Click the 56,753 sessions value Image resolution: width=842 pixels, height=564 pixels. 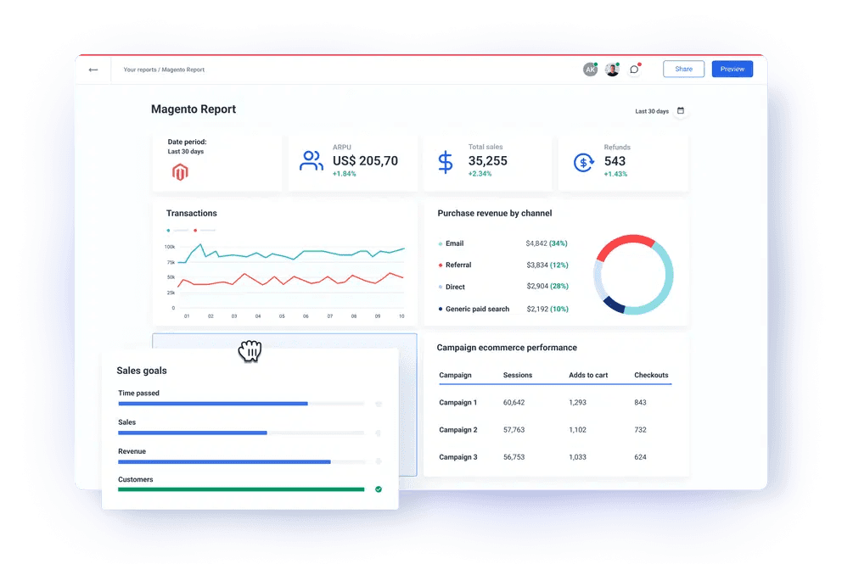pyautogui.click(x=514, y=457)
